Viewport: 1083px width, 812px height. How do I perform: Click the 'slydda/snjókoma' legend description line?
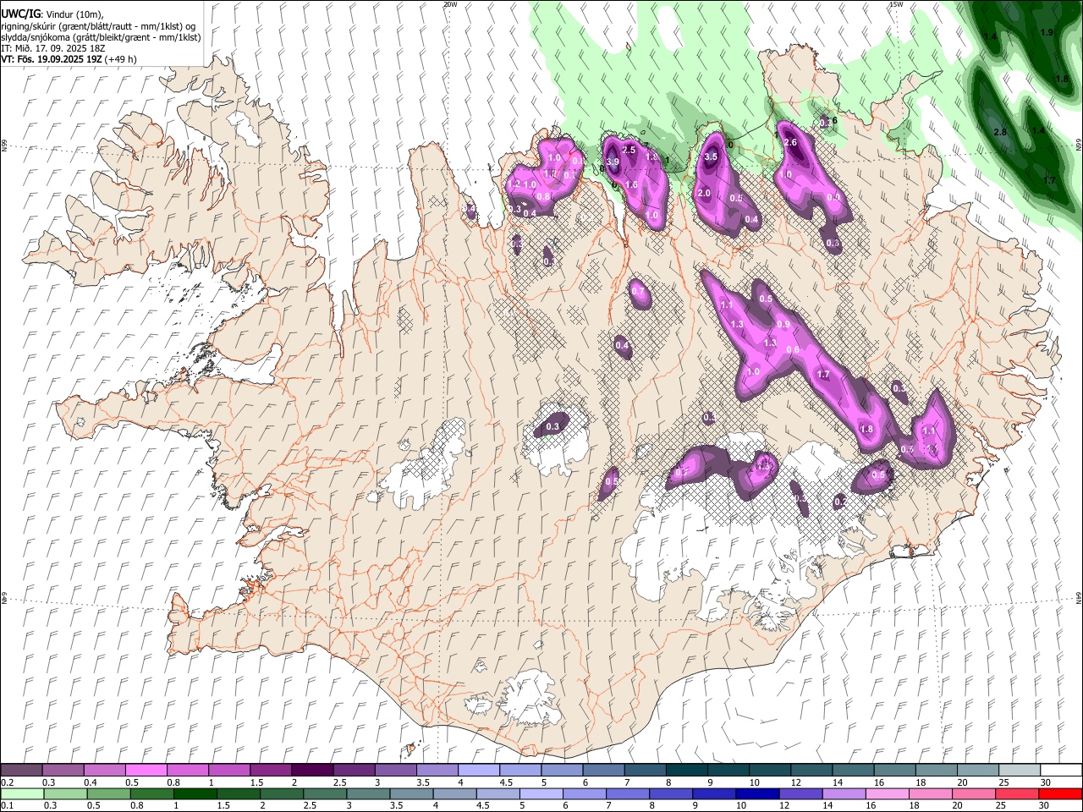(102, 37)
